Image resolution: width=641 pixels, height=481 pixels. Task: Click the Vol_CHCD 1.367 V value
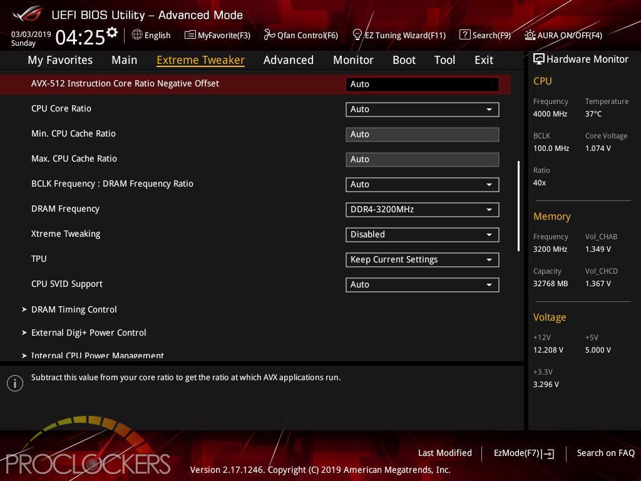tap(598, 284)
